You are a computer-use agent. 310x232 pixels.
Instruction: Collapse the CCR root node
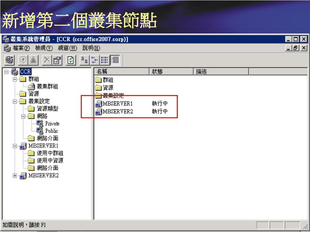[x=6, y=72]
